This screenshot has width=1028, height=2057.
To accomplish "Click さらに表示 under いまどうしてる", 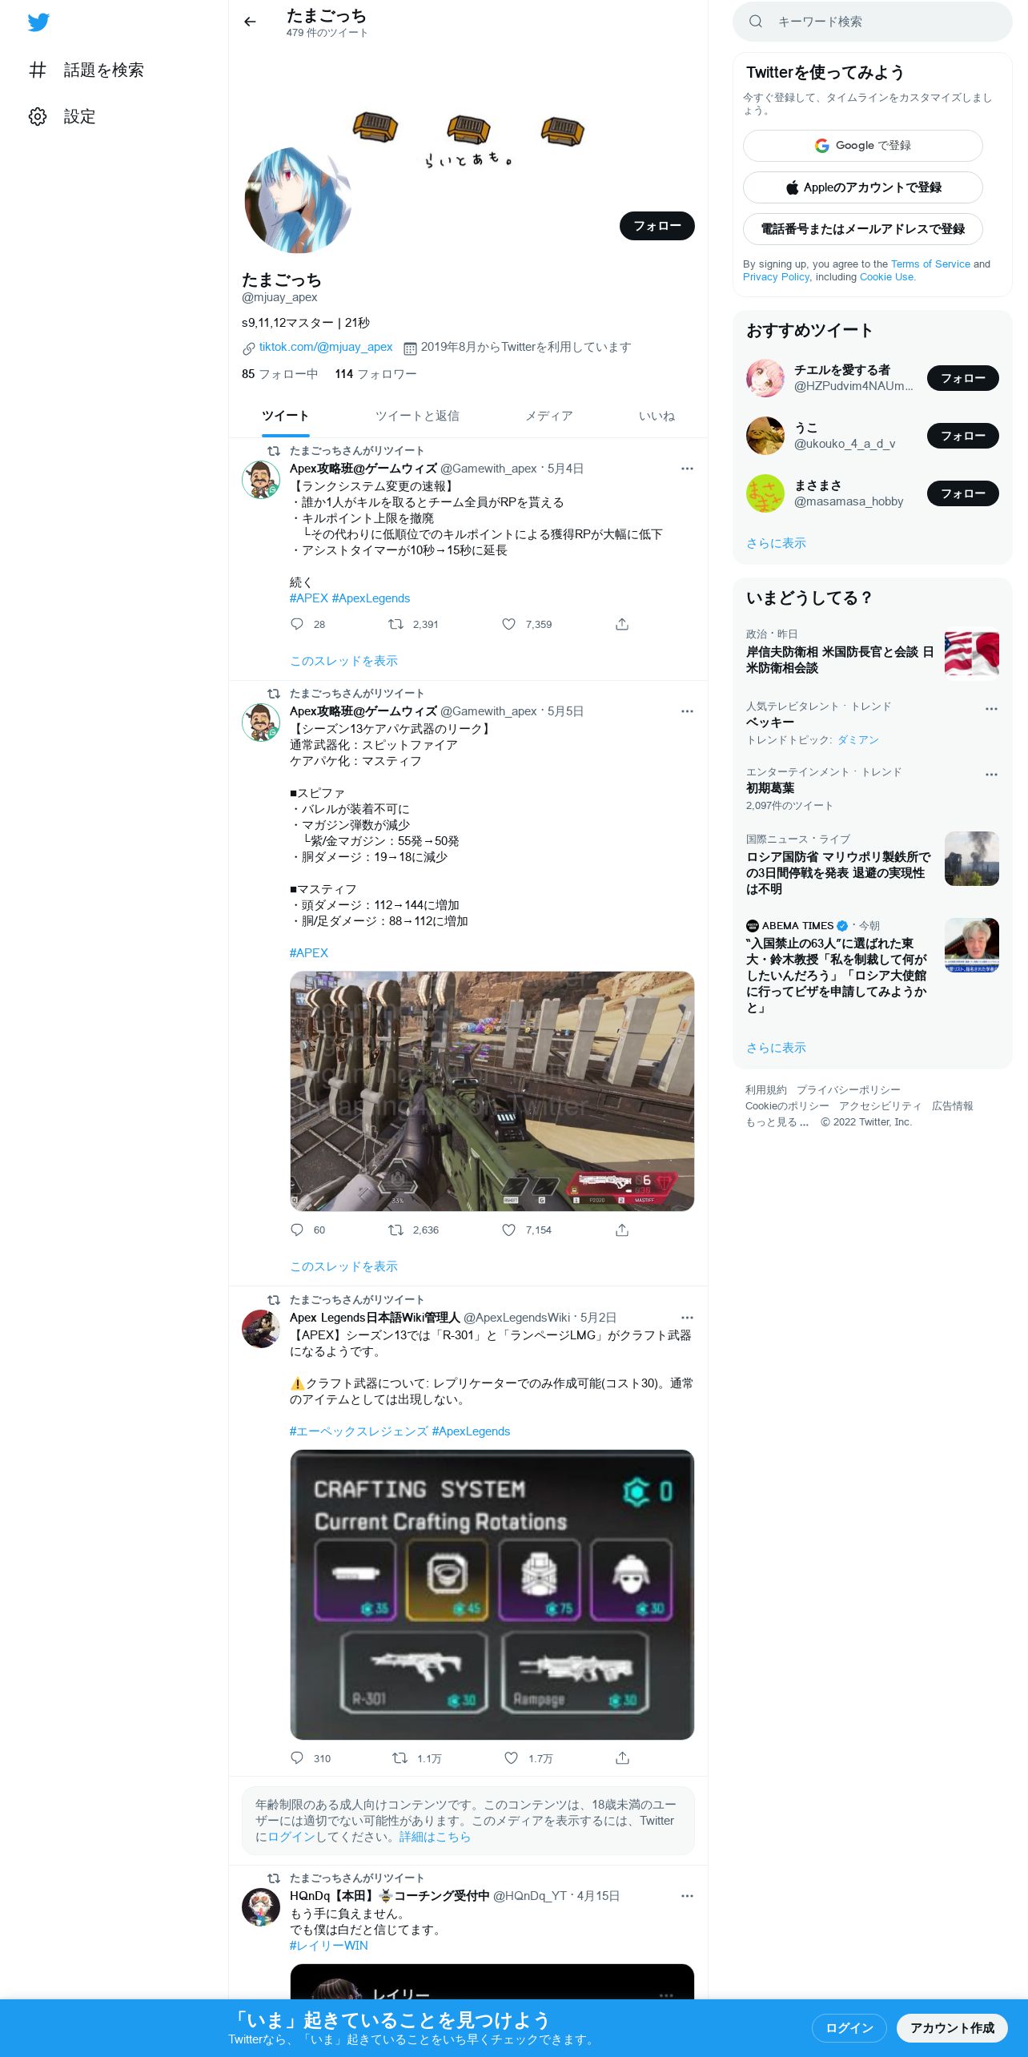I will tap(776, 1048).
